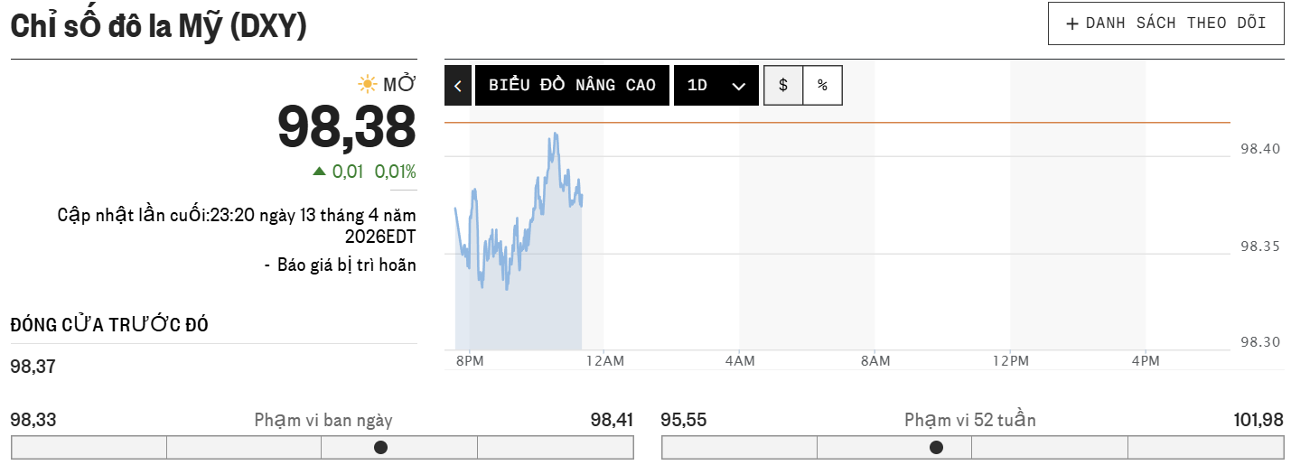Screen dimensions: 1291x465
Task: Click the 8PM label on the time axis
Action: point(470,361)
